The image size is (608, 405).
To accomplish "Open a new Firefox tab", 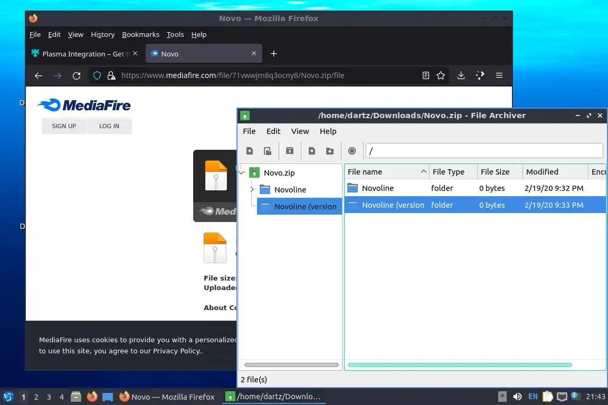I will pyautogui.click(x=274, y=54).
